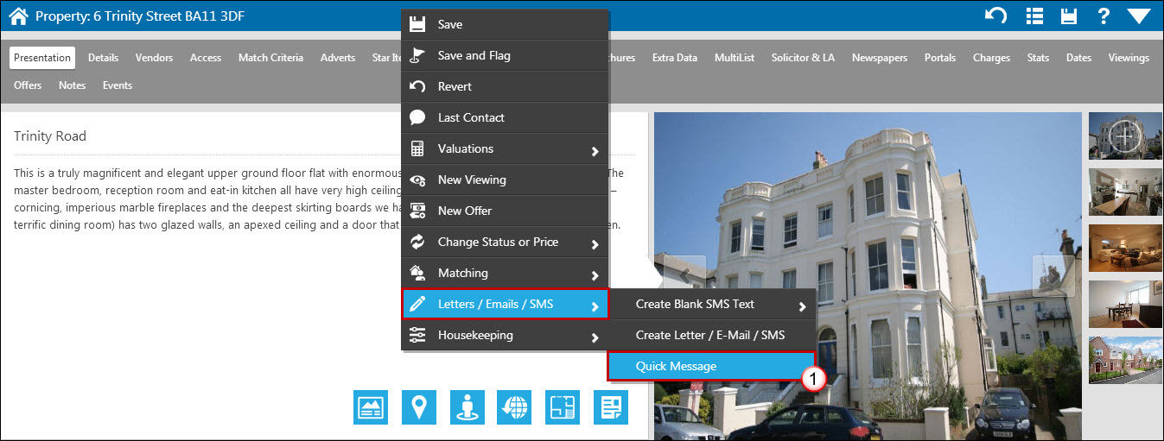Image resolution: width=1164 pixels, height=441 pixels.
Task: Open the street view person icon
Action: [467, 406]
